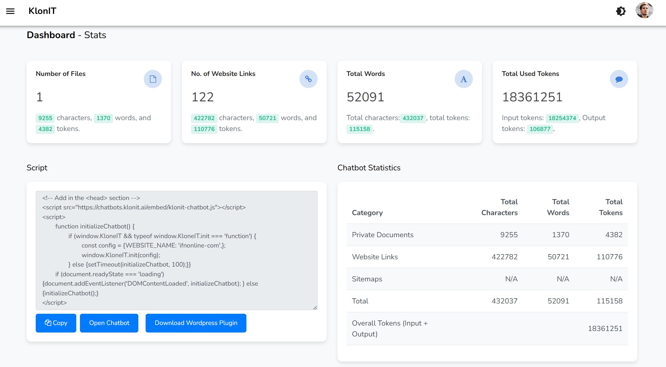Open the hamburger navigation menu

[x=10, y=11]
